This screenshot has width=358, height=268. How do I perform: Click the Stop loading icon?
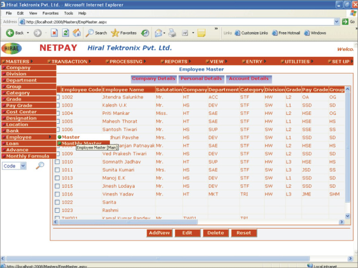pos(54,33)
